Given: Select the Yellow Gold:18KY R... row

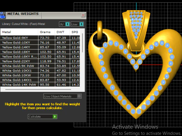Looking at the screenshot, I should point(40,57).
